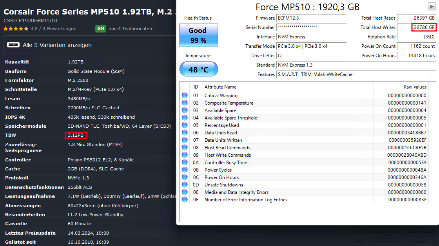Click status circle for Host Write Commands row
The image size is (439, 246).
pyautogui.click(x=185, y=155)
